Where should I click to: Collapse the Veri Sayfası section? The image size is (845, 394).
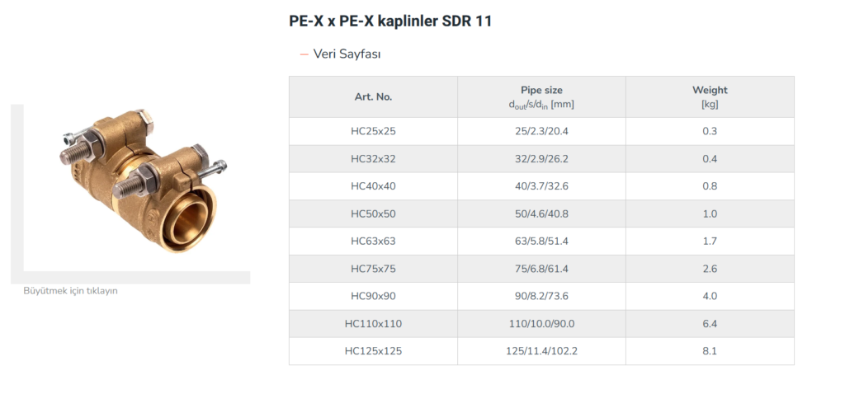pyautogui.click(x=347, y=54)
